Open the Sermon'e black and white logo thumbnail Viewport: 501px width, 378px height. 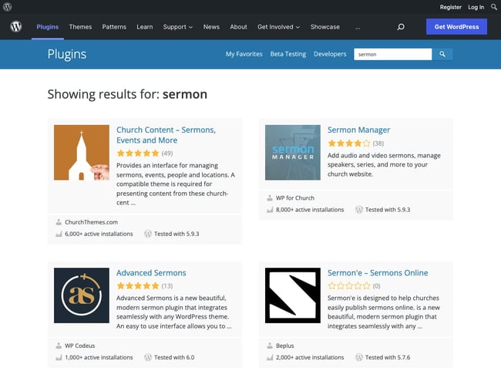tap(293, 295)
